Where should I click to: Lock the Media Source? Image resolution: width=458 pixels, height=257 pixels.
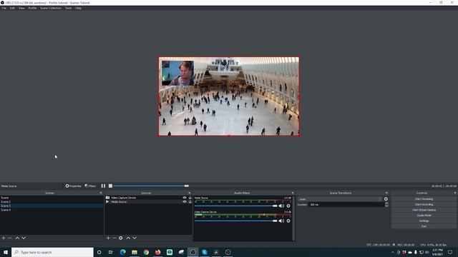coord(190,201)
